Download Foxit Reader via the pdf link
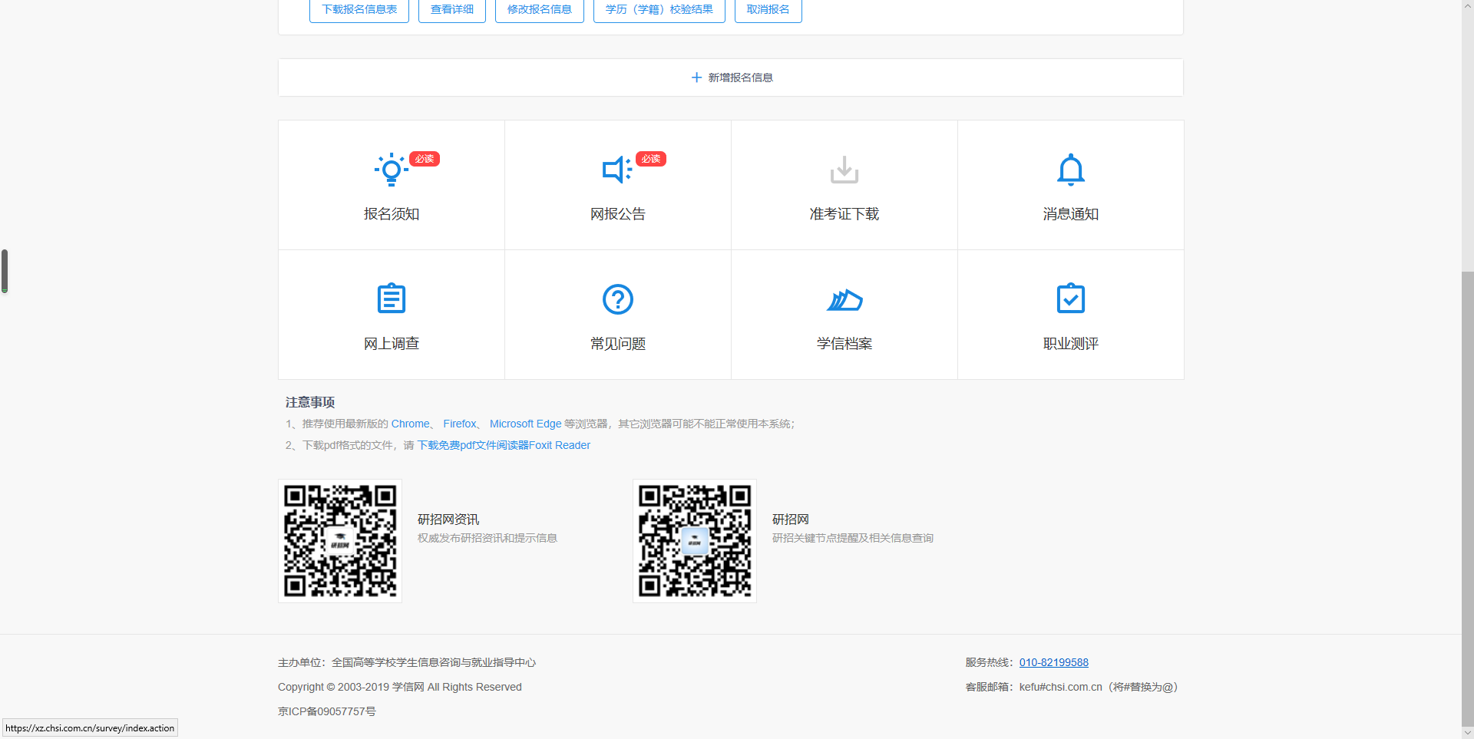 click(504, 445)
